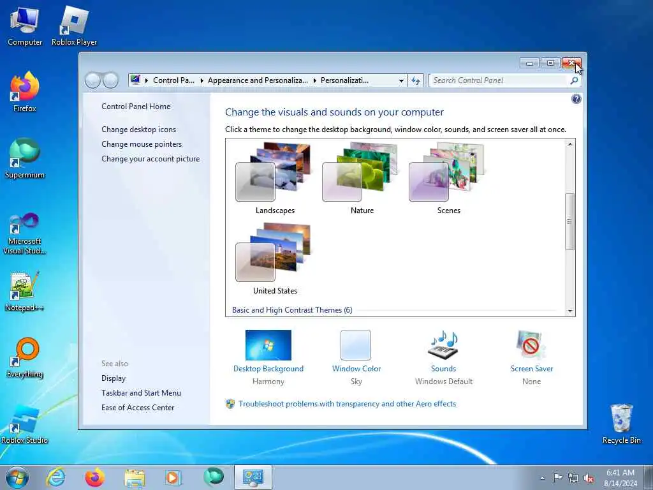
Task: Click the Back navigation button
Action: pyautogui.click(x=92, y=80)
